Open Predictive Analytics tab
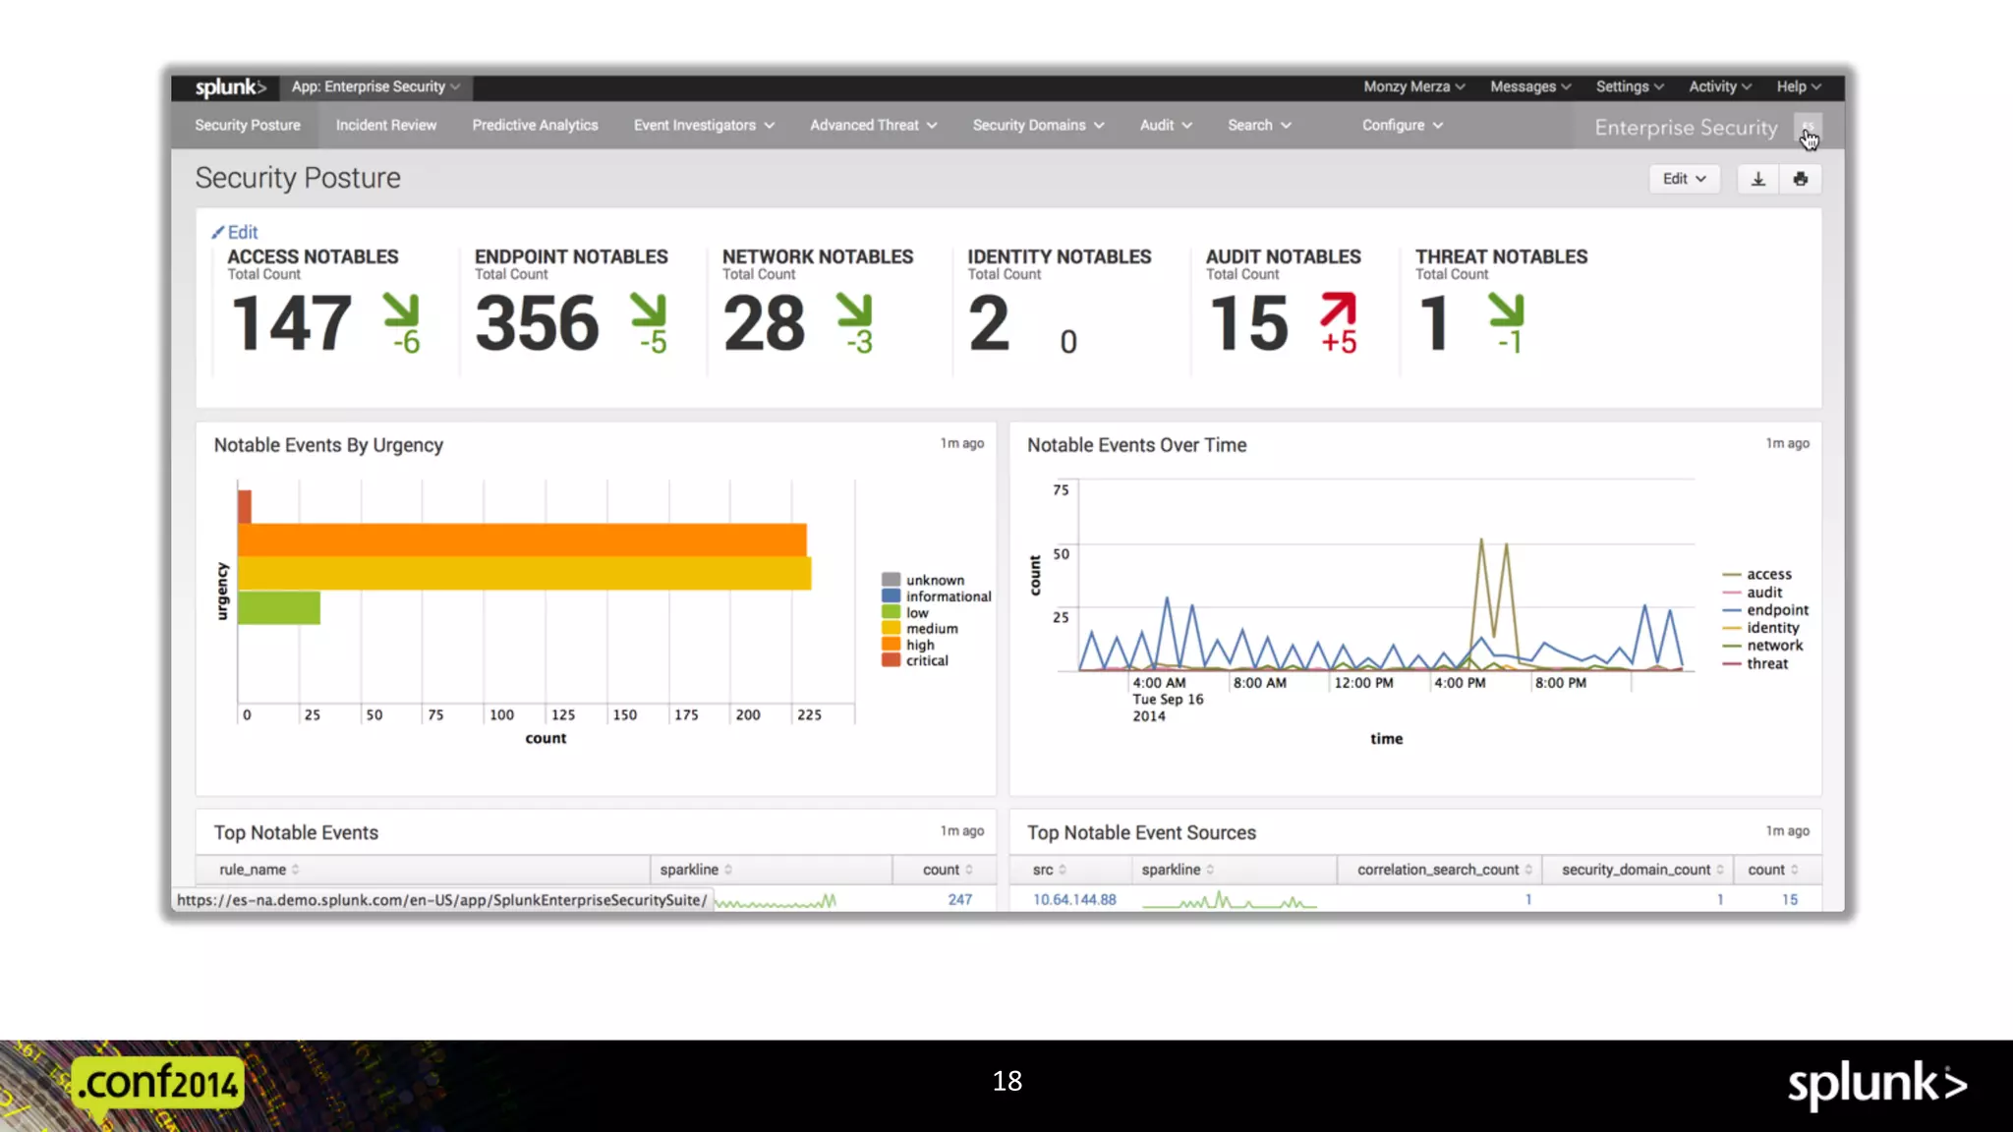Screen dimensions: 2013x1132 [535, 126]
